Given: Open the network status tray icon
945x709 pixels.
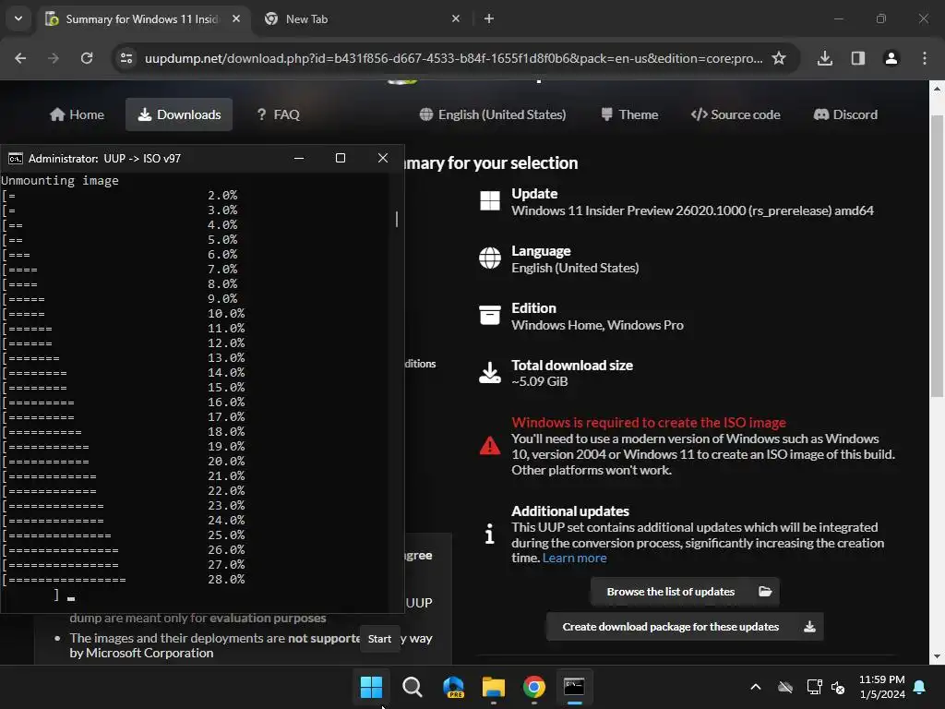Looking at the screenshot, I should (814, 687).
